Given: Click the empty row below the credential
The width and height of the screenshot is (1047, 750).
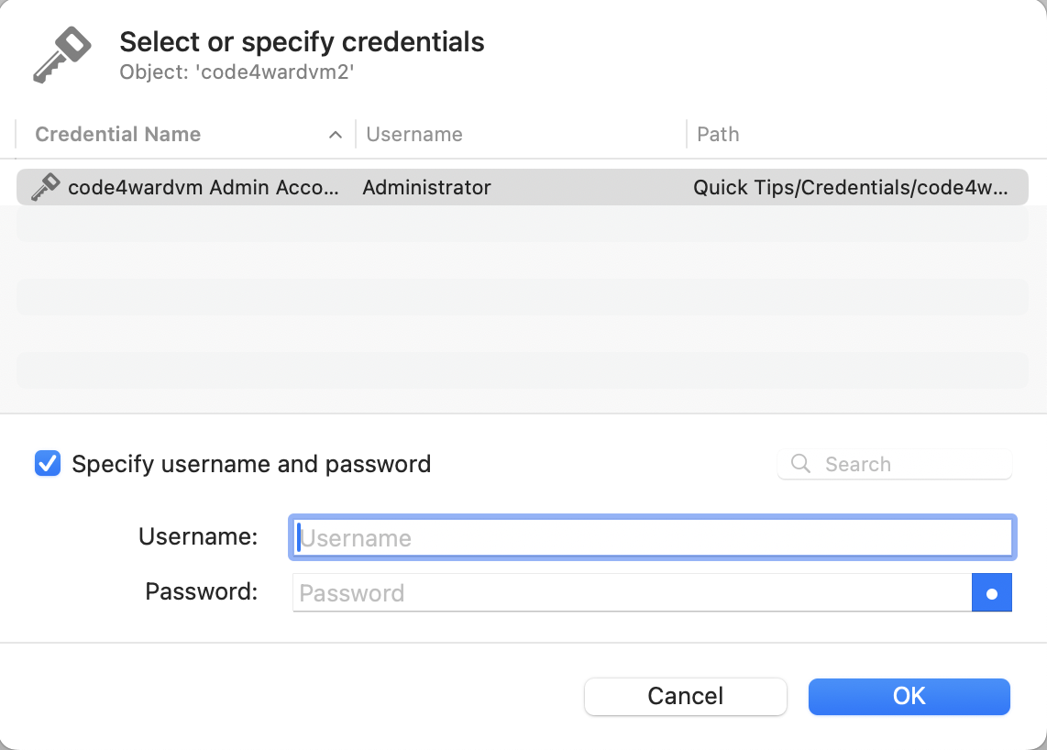Looking at the screenshot, I should tap(523, 224).
